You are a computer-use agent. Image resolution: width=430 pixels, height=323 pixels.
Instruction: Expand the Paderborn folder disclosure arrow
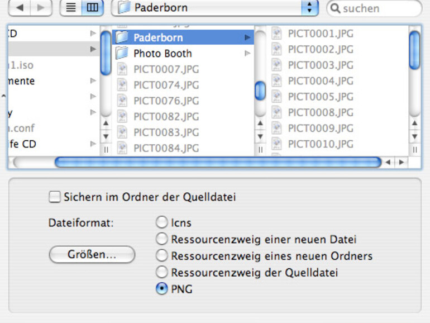click(247, 37)
